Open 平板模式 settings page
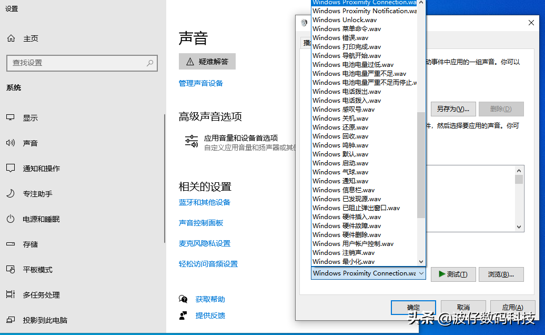 37,270
